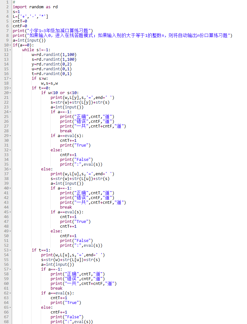Screen dimensions: 247x324
Task: Collapse the fold arrow at line 20
Action: click(x=10, y=93)
